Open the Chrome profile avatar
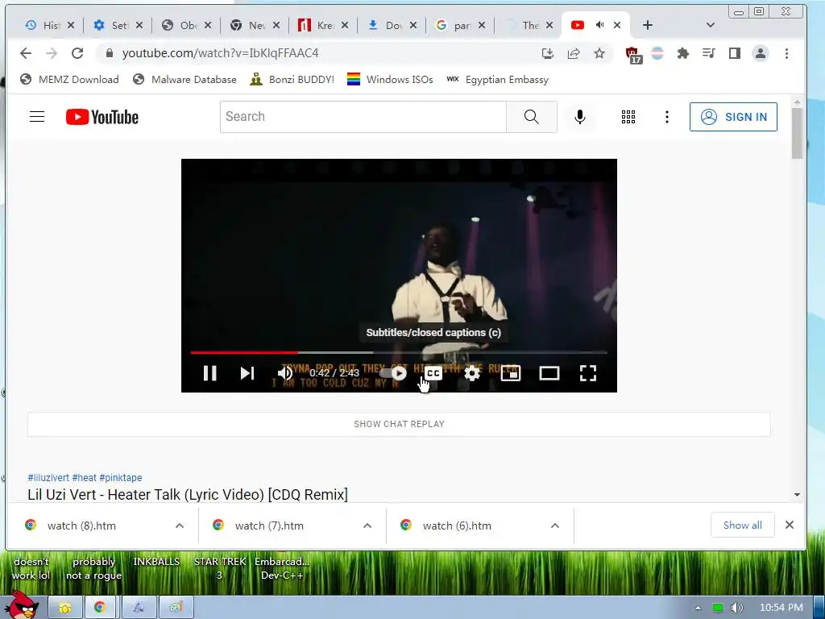The image size is (825, 619). coord(761,53)
